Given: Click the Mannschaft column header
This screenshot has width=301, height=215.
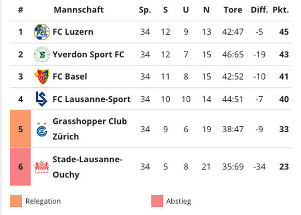Looking at the screenshot, I should click(79, 10).
